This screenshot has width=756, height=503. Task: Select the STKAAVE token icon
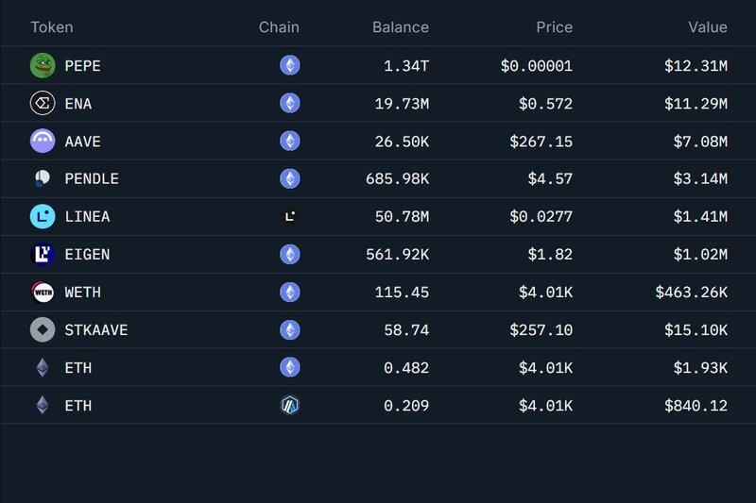(43, 329)
